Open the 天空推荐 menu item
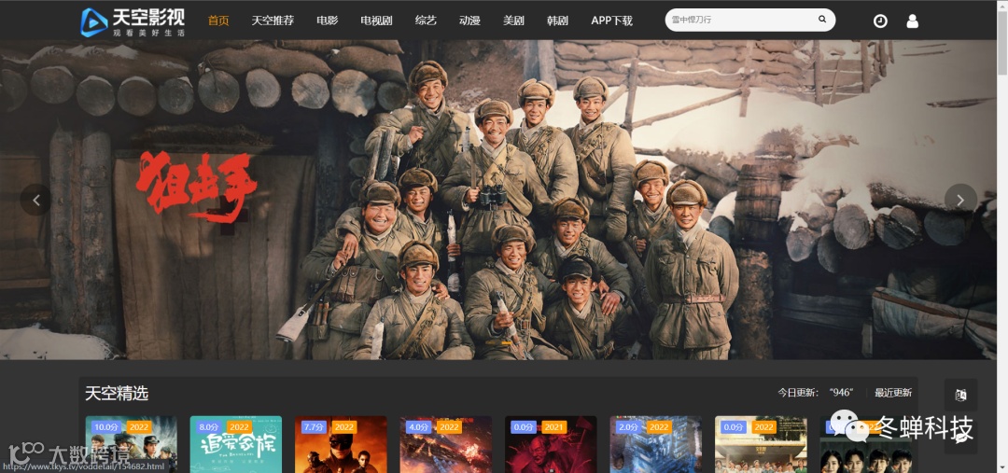This screenshot has width=1008, height=473. (x=273, y=21)
